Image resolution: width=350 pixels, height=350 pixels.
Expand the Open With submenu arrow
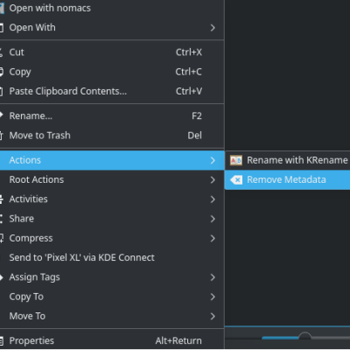[213, 28]
